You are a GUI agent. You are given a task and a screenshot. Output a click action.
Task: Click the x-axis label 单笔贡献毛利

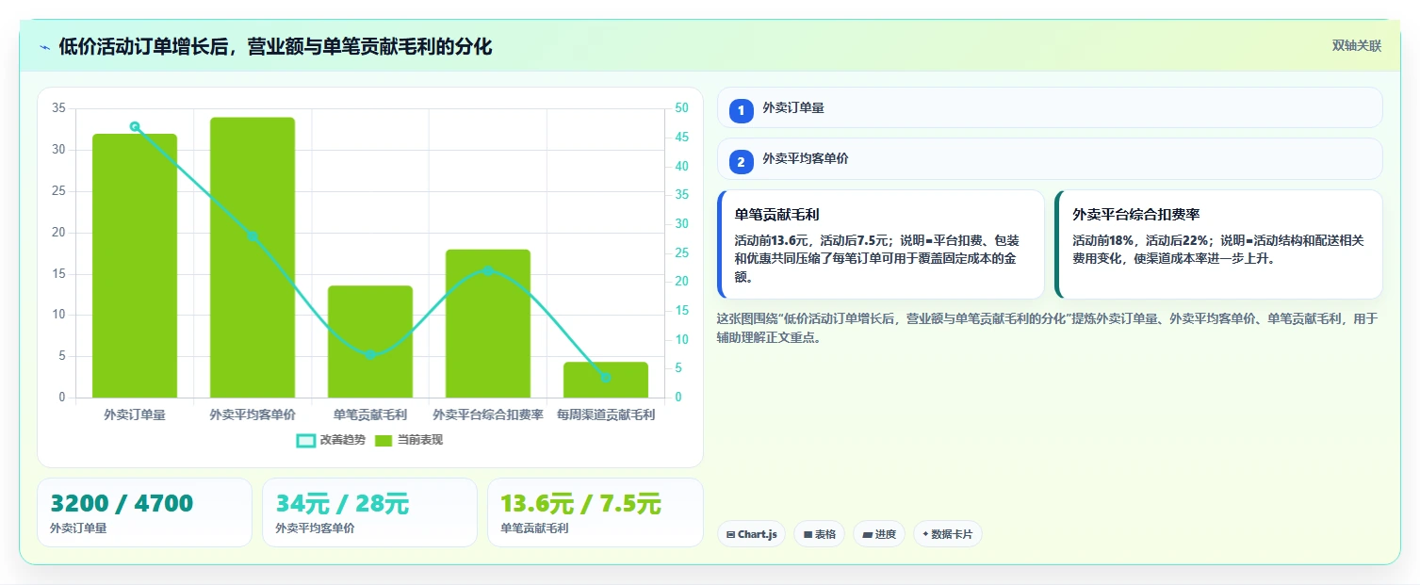(x=370, y=414)
